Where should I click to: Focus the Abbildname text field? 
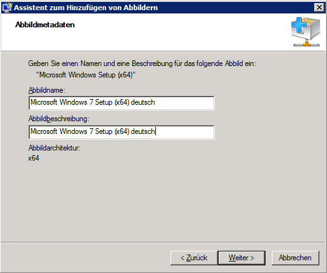[x=122, y=103]
